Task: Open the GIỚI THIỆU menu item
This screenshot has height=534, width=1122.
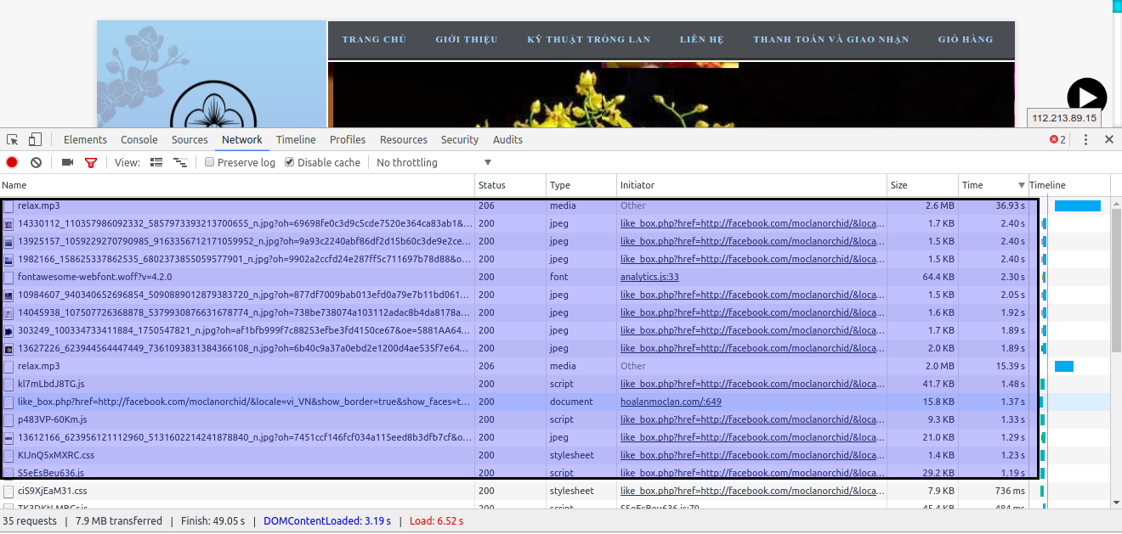Action: pyautogui.click(x=467, y=39)
